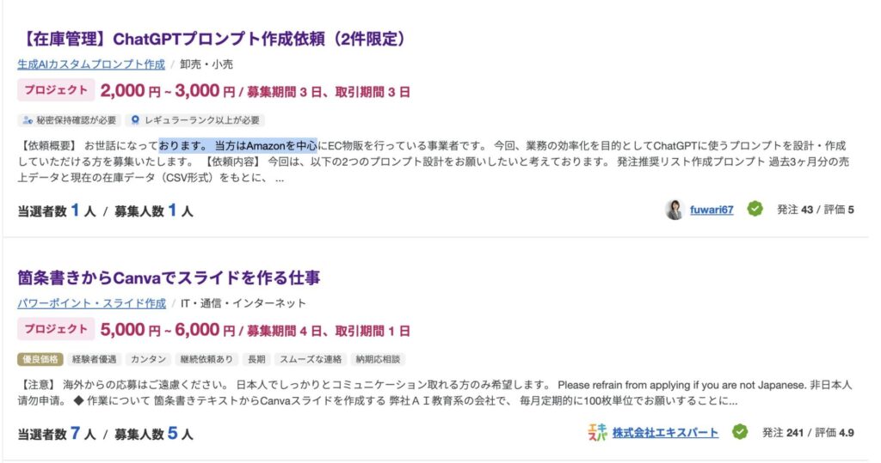This screenshot has width=881, height=463.
Task: Open the fuwari67 user profile link
Action: [x=712, y=210]
